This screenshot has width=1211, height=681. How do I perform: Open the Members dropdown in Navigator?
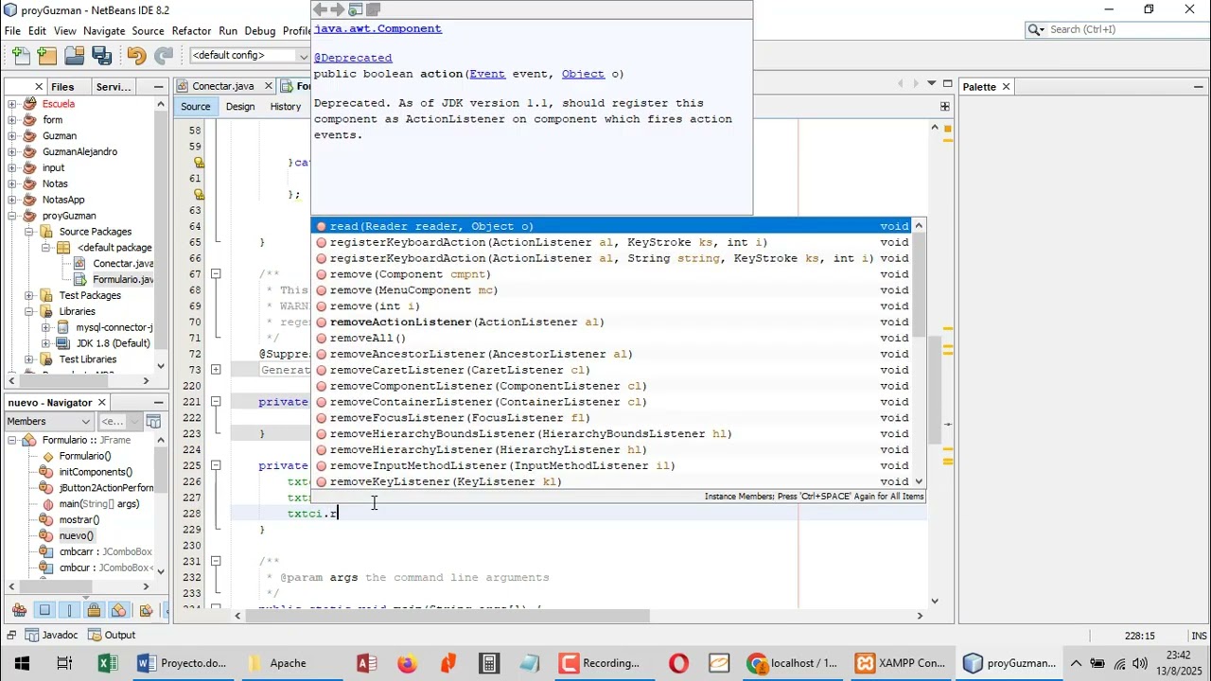tap(48, 421)
